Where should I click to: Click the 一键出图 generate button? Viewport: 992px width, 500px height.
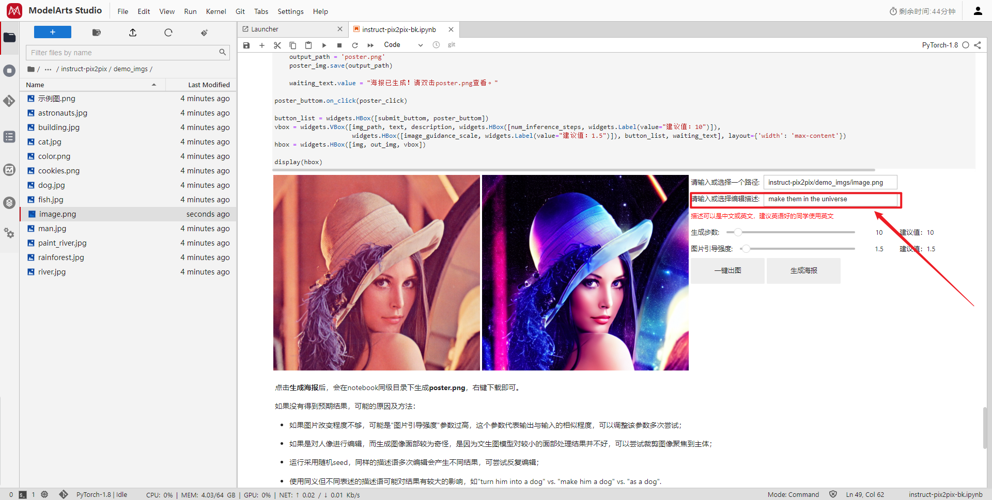(x=727, y=271)
